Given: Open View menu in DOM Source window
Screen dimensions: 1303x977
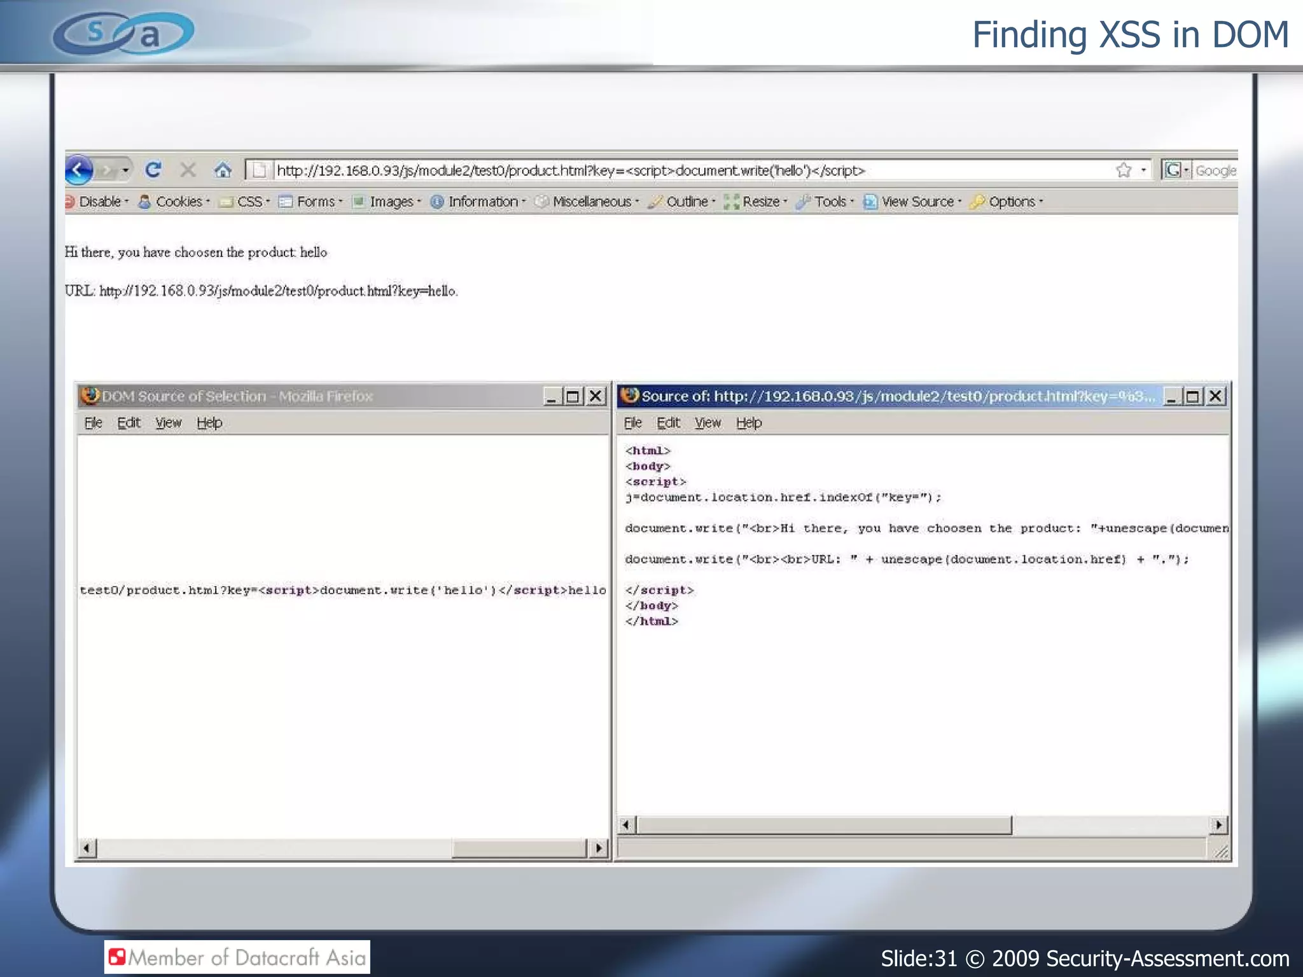Looking at the screenshot, I should coord(169,422).
